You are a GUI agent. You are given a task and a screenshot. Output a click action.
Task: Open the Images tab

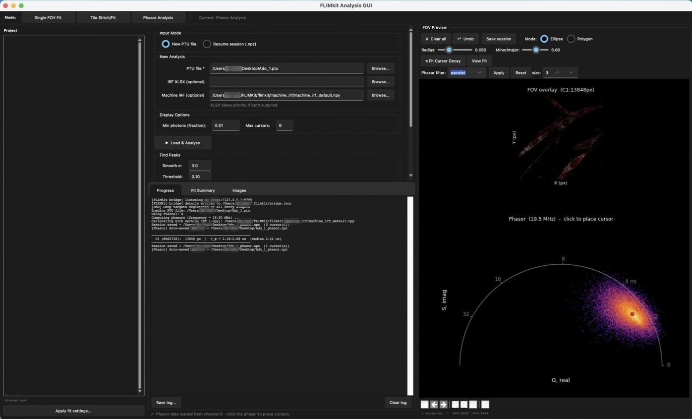click(x=239, y=190)
